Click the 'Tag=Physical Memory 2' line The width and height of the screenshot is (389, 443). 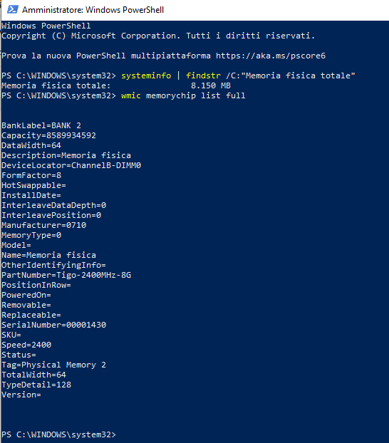tap(53, 365)
